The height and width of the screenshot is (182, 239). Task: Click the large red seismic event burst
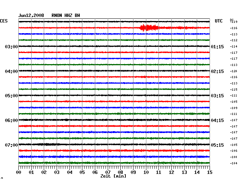point(149,28)
